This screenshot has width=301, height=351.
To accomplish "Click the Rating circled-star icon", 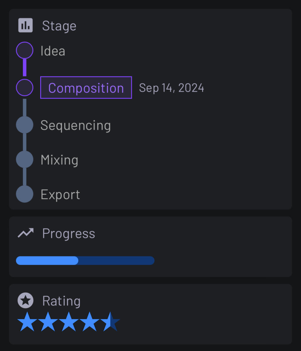I will [25, 300].
